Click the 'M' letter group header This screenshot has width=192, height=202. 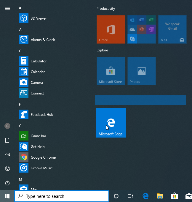20,179
